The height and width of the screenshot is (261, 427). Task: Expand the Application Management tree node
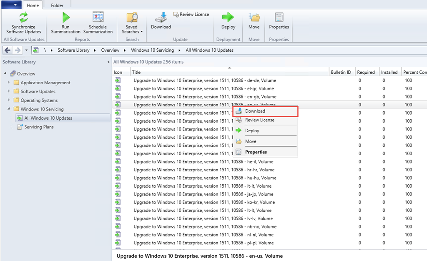pyautogui.click(x=9, y=82)
